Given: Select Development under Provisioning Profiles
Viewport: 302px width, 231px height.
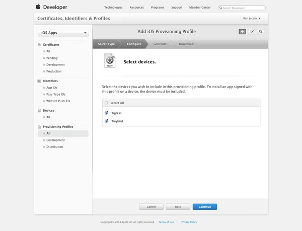Looking at the screenshot, I should coord(55,140).
